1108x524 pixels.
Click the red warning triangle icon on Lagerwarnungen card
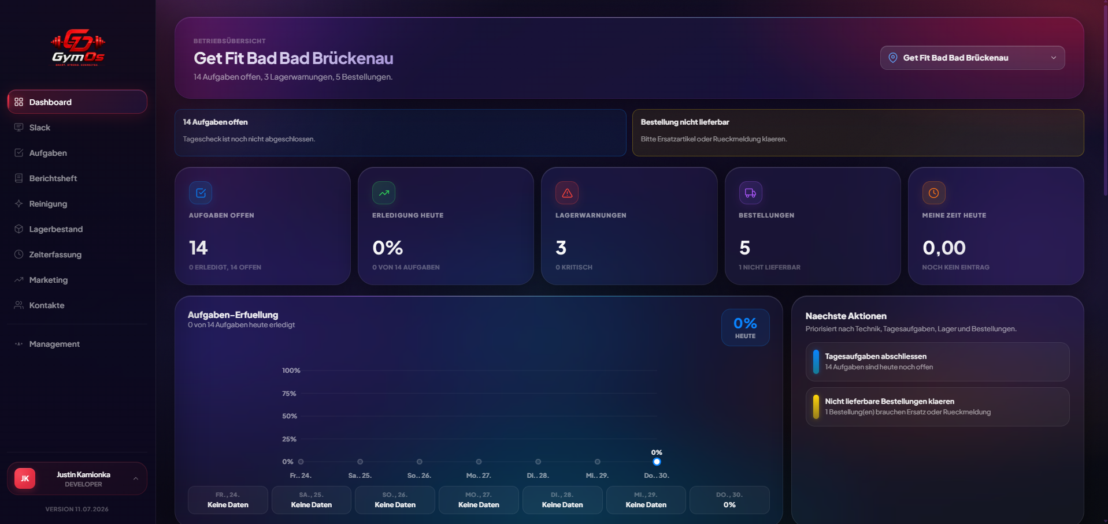(567, 193)
